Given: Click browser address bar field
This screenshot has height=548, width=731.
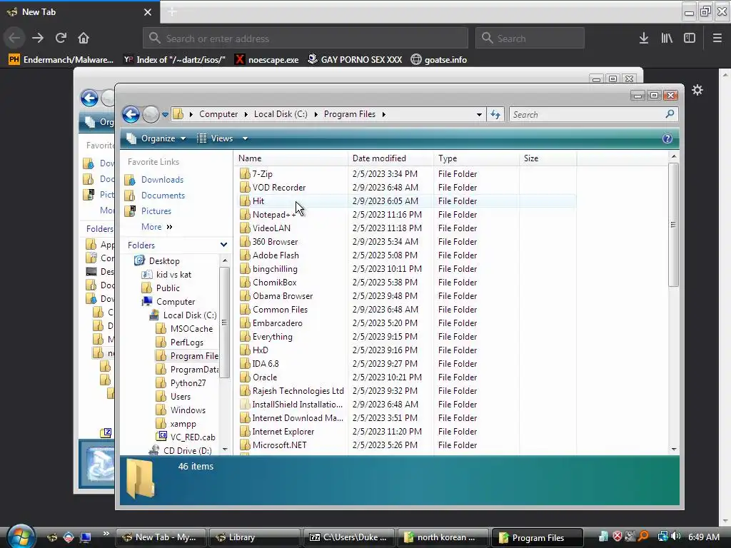Looking at the screenshot, I should tap(306, 39).
